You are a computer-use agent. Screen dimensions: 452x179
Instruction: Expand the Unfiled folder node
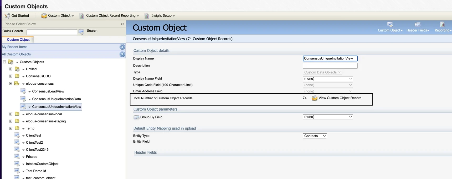coord(11,69)
